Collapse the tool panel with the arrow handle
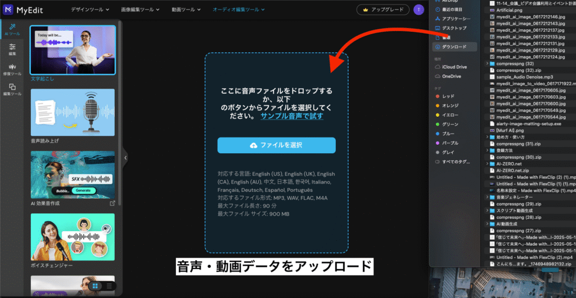The image size is (576, 298). coord(125,158)
